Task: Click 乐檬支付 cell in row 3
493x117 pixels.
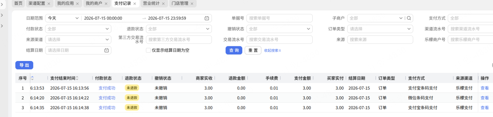Action: click(x=464, y=108)
